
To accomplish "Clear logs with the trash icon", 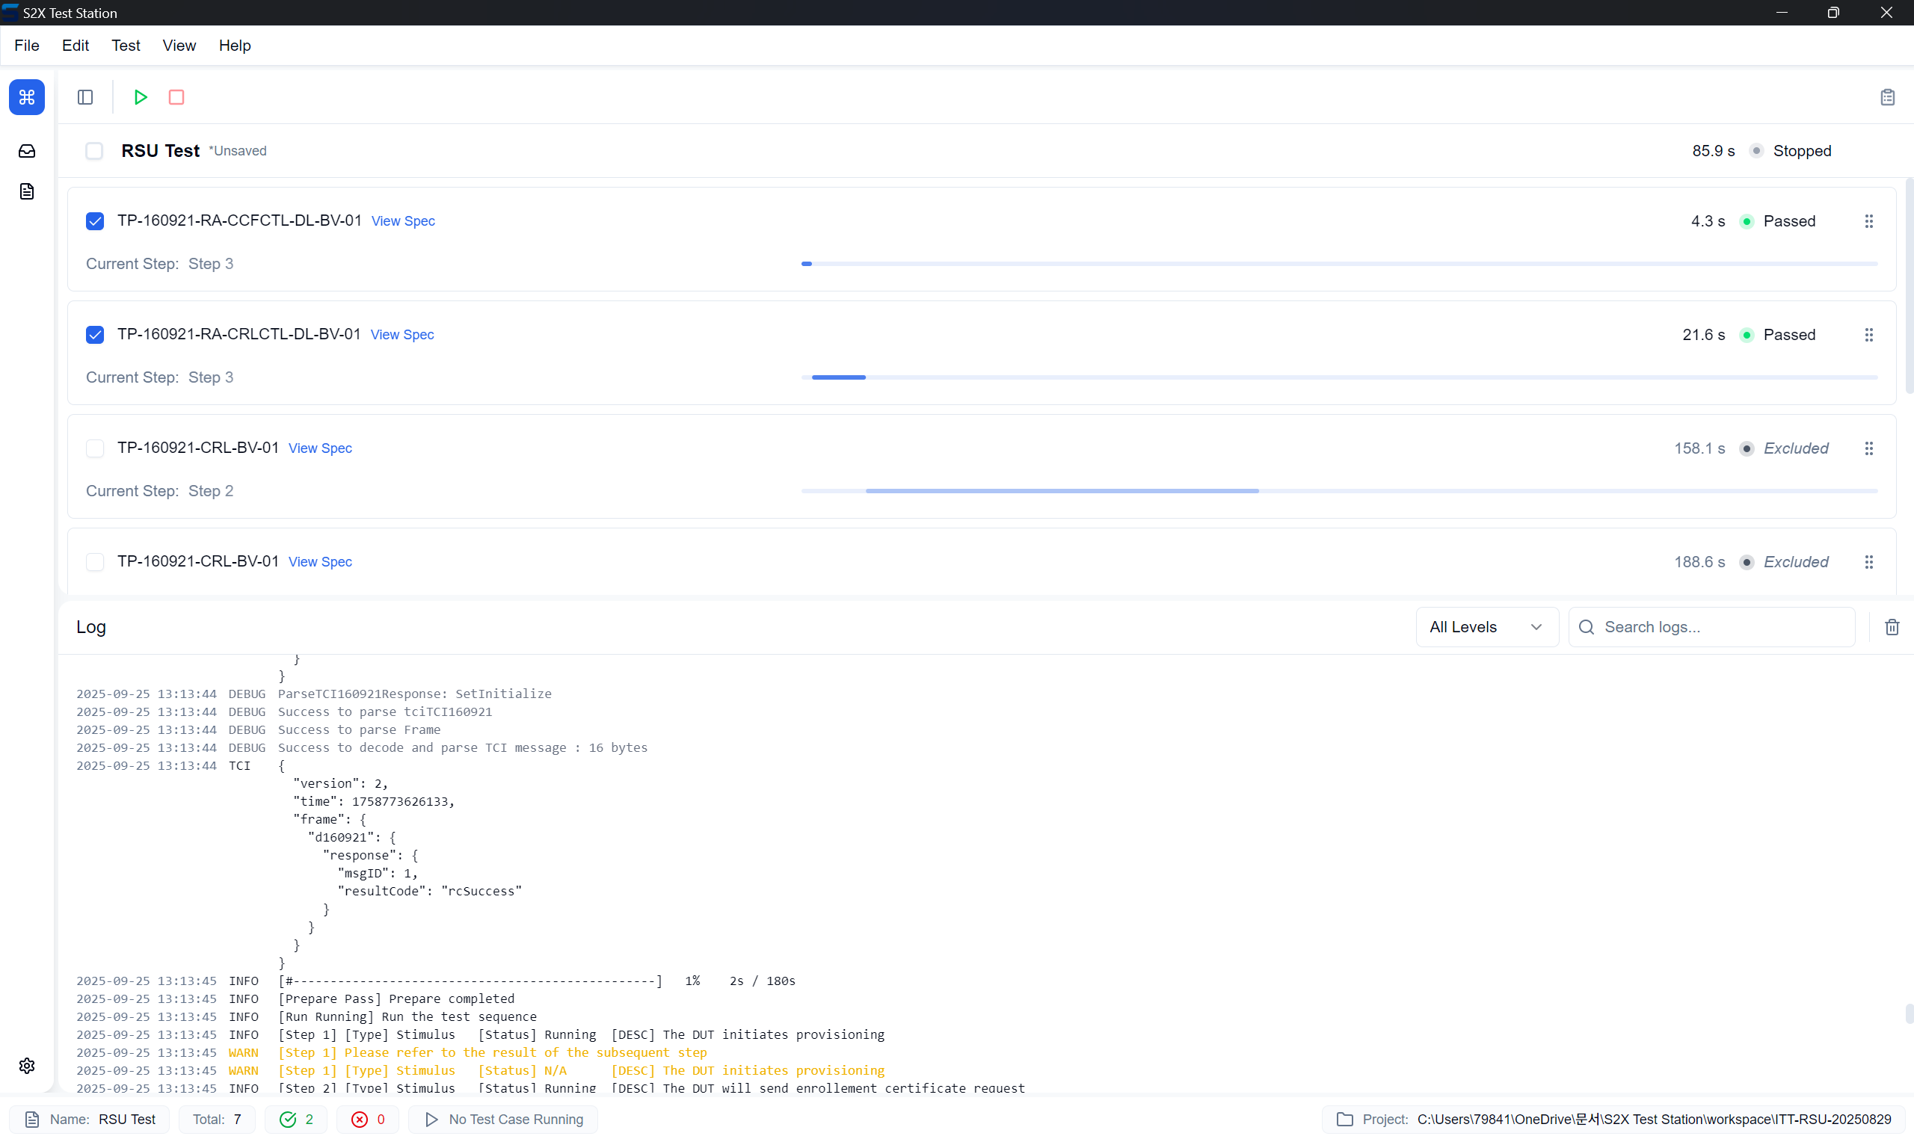I will [x=1892, y=627].
